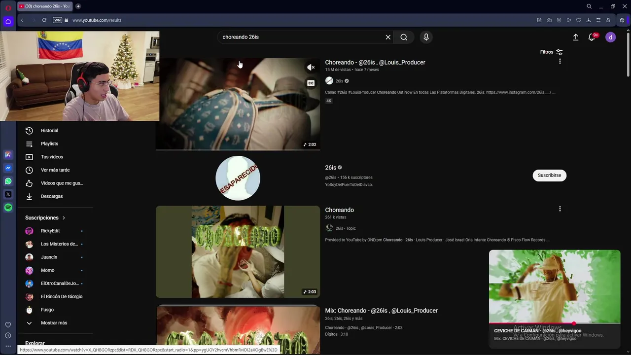Screen dimensions: 631x355
Task: Open 'Ver más tarde' in sidebar
Action: 55,170
